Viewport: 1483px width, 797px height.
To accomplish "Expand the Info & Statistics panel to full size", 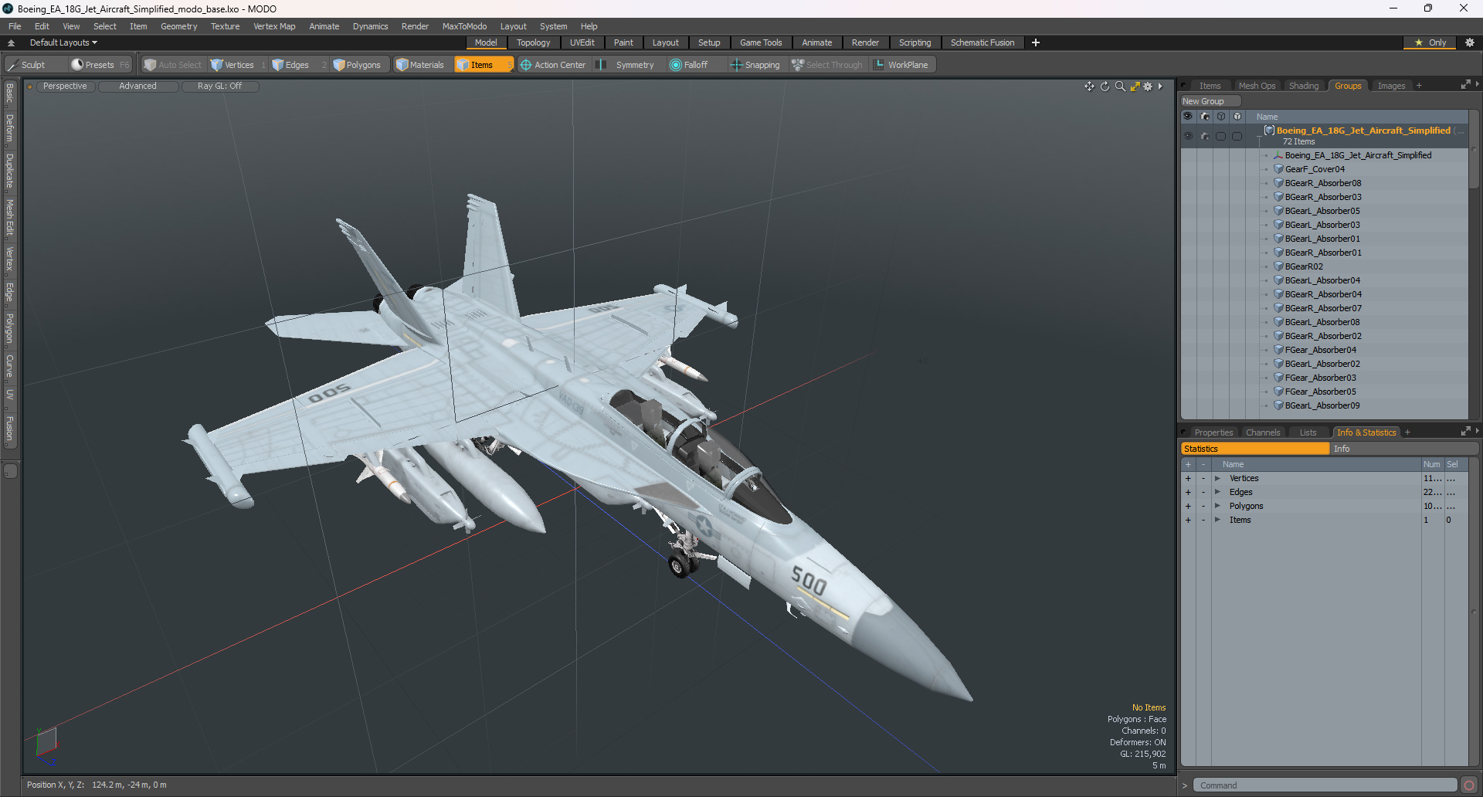I will pyautogui.click(x=1466, y=432).
